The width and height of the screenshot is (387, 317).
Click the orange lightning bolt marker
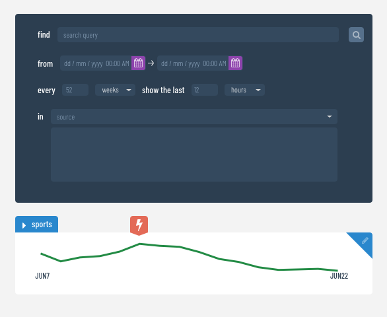coord(139,225)
